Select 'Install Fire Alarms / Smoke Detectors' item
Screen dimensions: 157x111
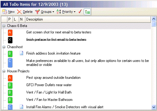point(65,107)
